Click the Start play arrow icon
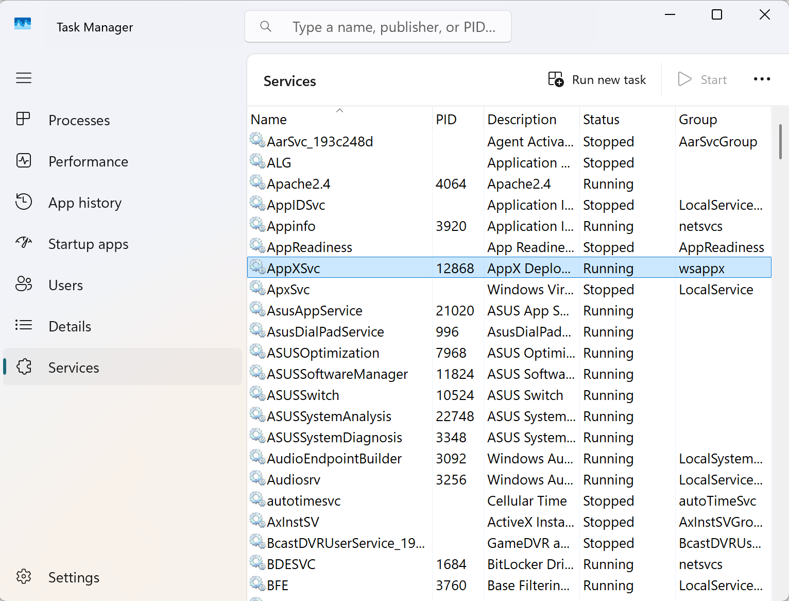789x601 pixels. click(684, 79)
